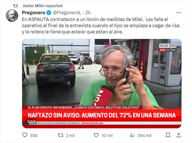Click the 2:12 video duration badge
This screenshot has height=143, width=192.
click(31, 122)
